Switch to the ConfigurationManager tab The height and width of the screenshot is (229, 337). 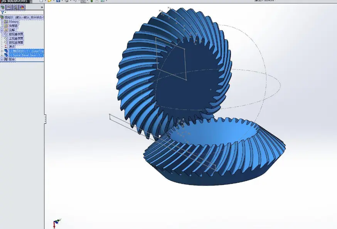click(x=15, y=7)
